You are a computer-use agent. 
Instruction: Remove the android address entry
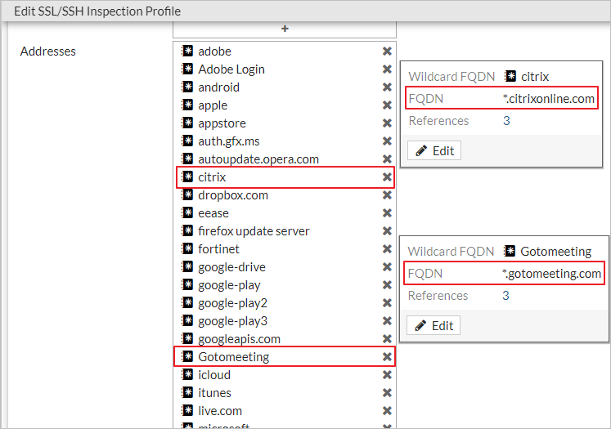point(387,87)
